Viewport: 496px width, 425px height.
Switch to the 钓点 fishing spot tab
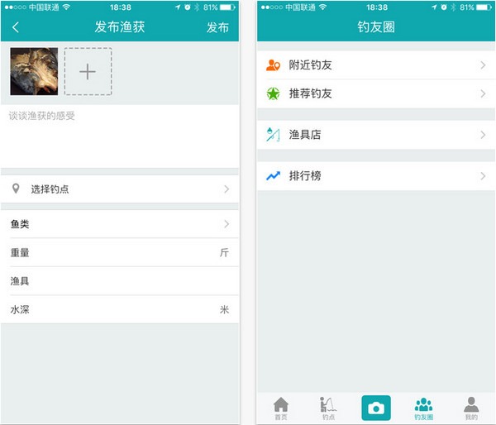(x=328, y=408)
